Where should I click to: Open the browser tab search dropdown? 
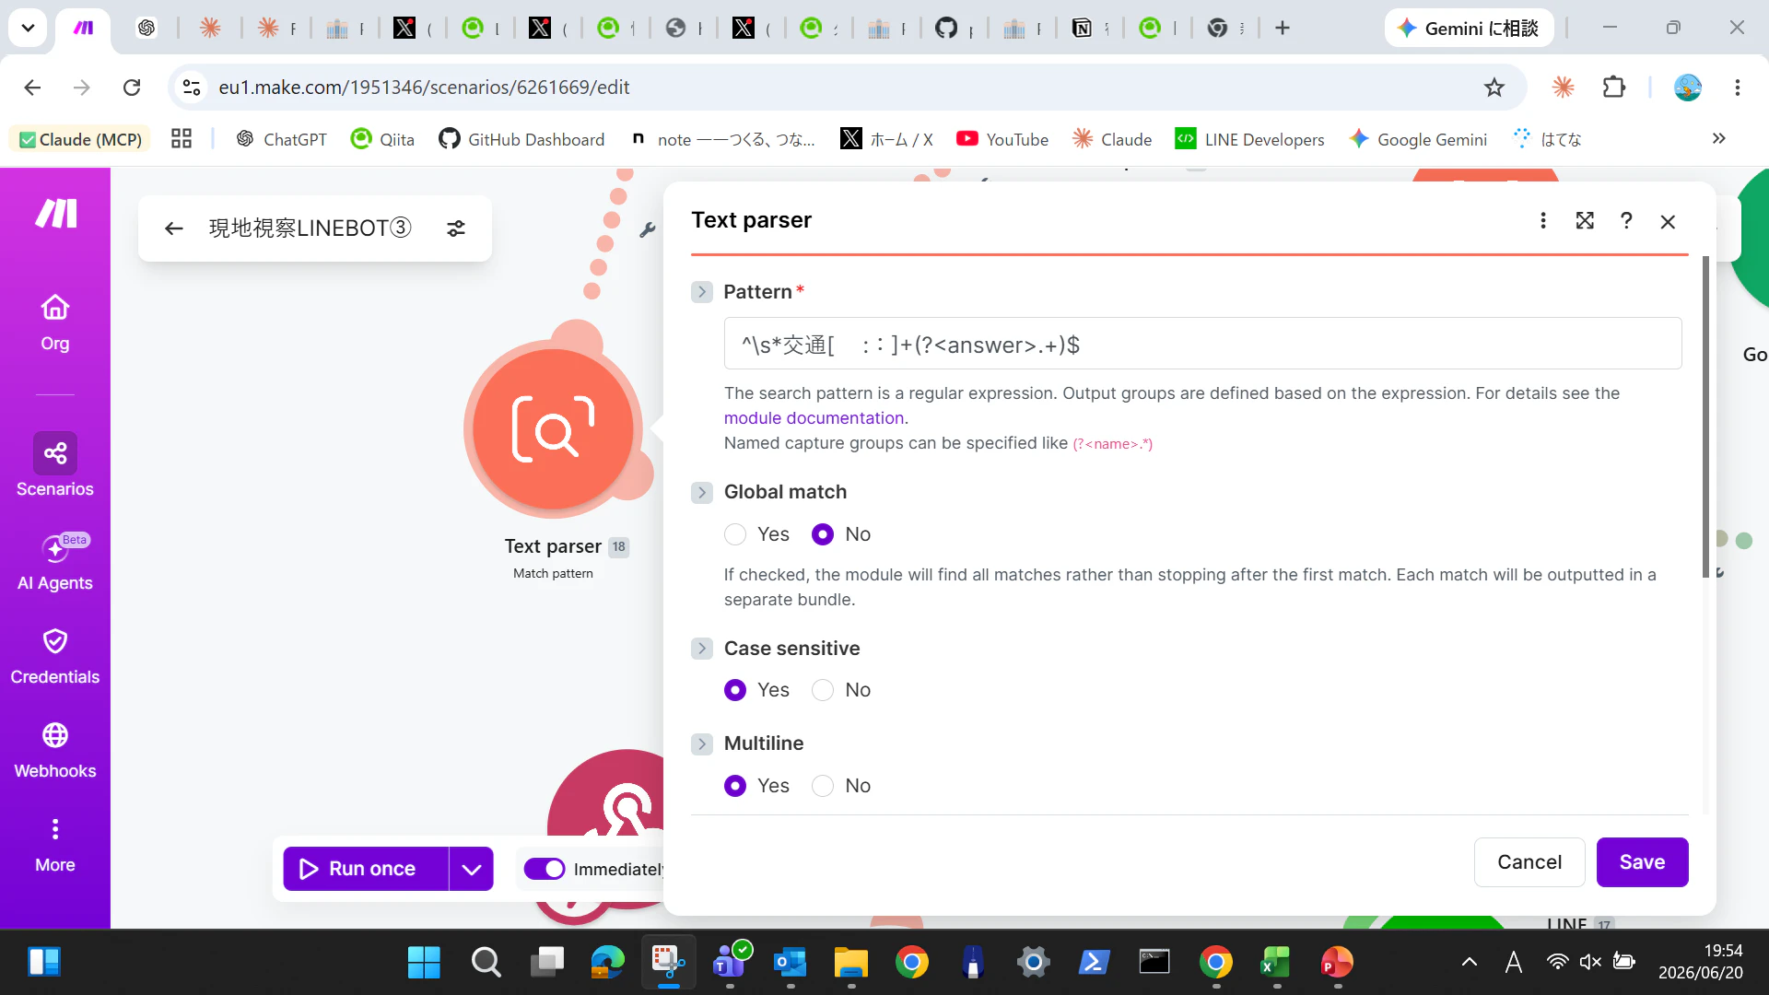click(28, 28)
